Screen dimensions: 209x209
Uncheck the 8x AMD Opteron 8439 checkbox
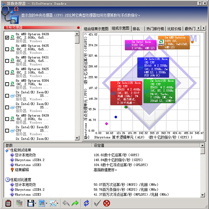7,38
